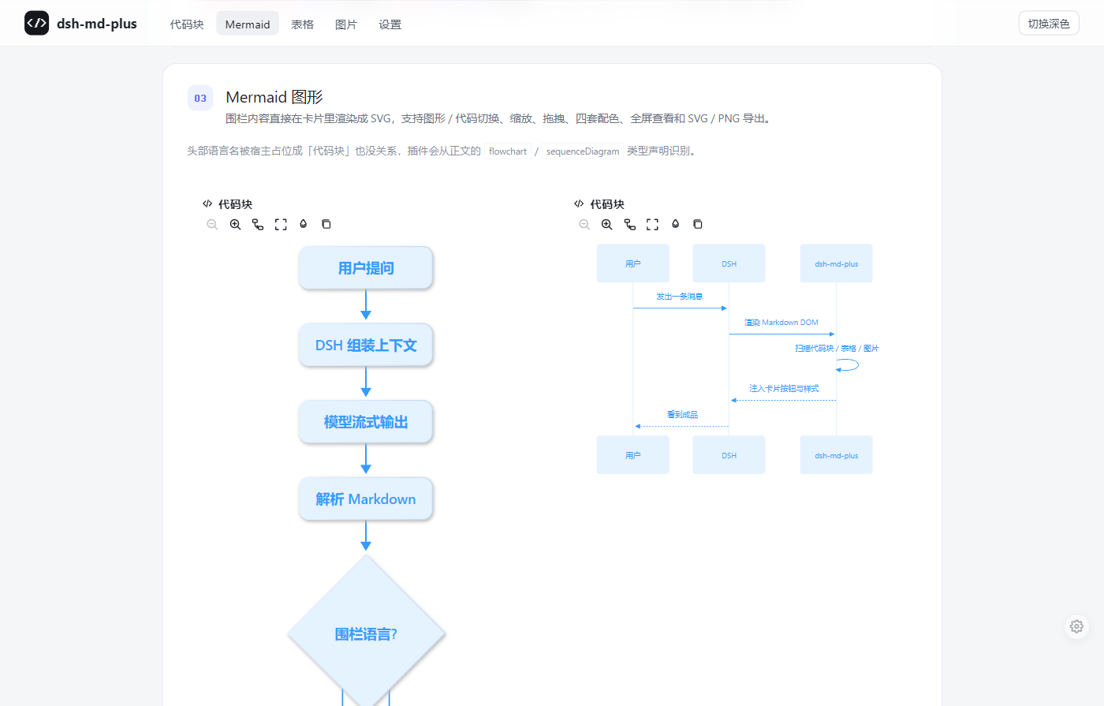Toggle dark mode with 切换深色
Screen dimensions: 1104x706
[1049, 24]
